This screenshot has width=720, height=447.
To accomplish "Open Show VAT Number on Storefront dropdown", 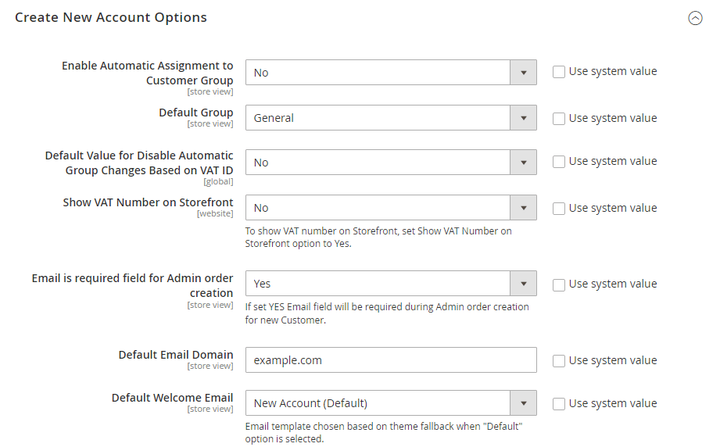I will pos(391,208).
